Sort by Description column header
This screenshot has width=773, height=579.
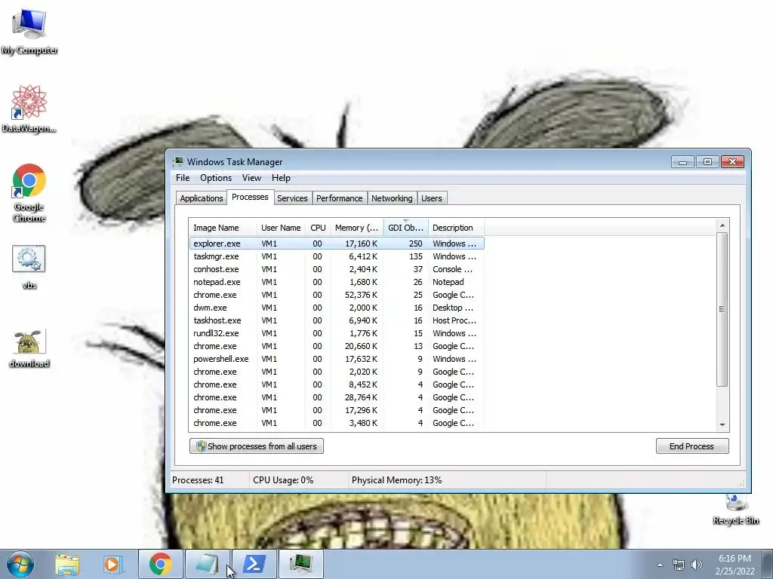[x=456, y=228]
